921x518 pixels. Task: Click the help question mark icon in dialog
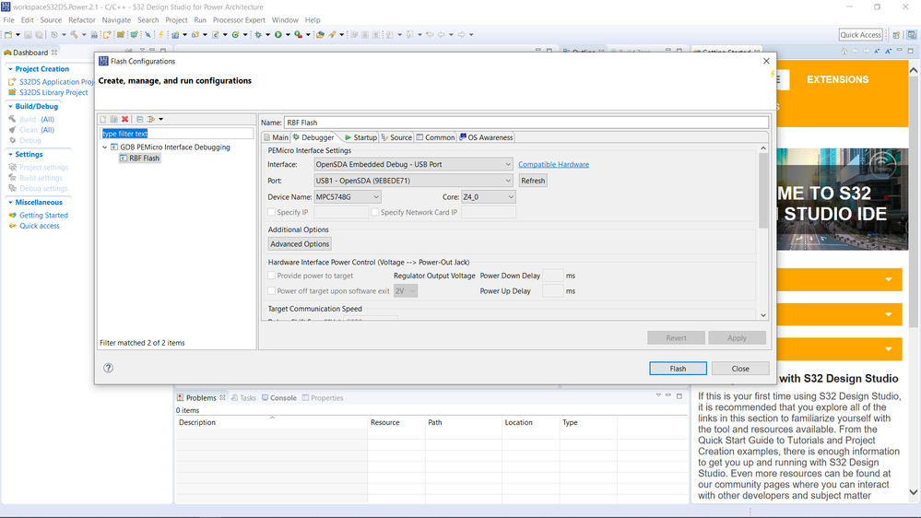pyautogui.click(x=108, y=369)
